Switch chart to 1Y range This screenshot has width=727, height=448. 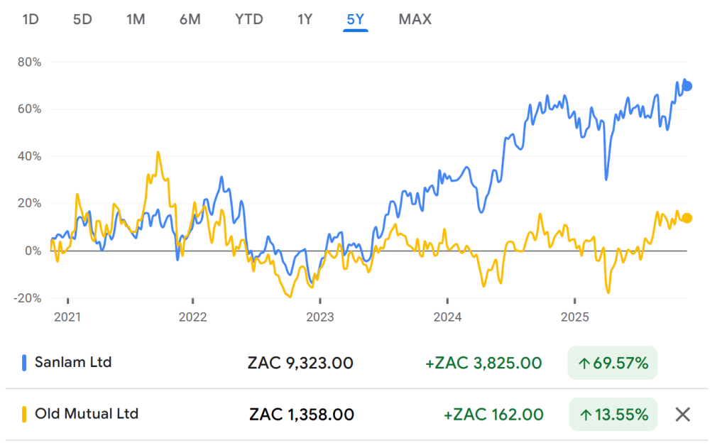[305, 19]
